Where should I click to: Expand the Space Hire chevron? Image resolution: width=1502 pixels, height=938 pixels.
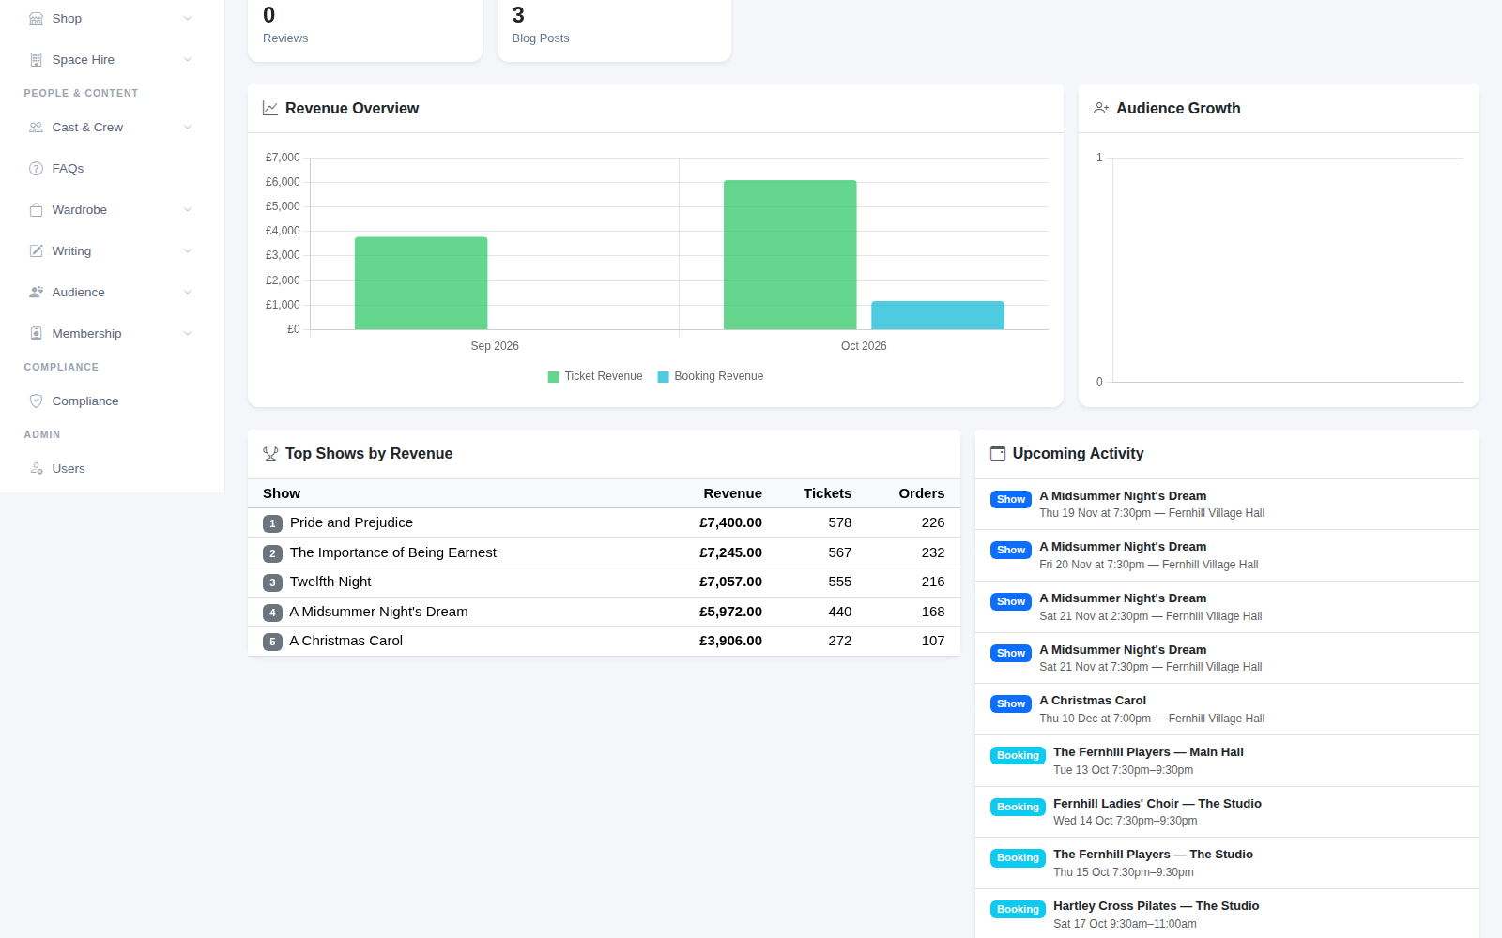click(187, 60)
